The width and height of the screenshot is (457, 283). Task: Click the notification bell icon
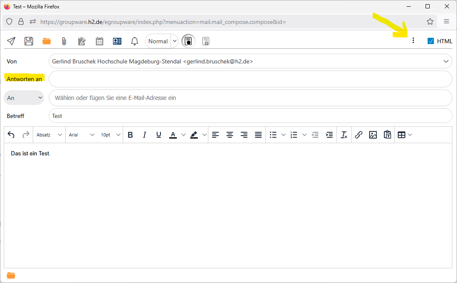pyautogui.click(x=134, y=41)
